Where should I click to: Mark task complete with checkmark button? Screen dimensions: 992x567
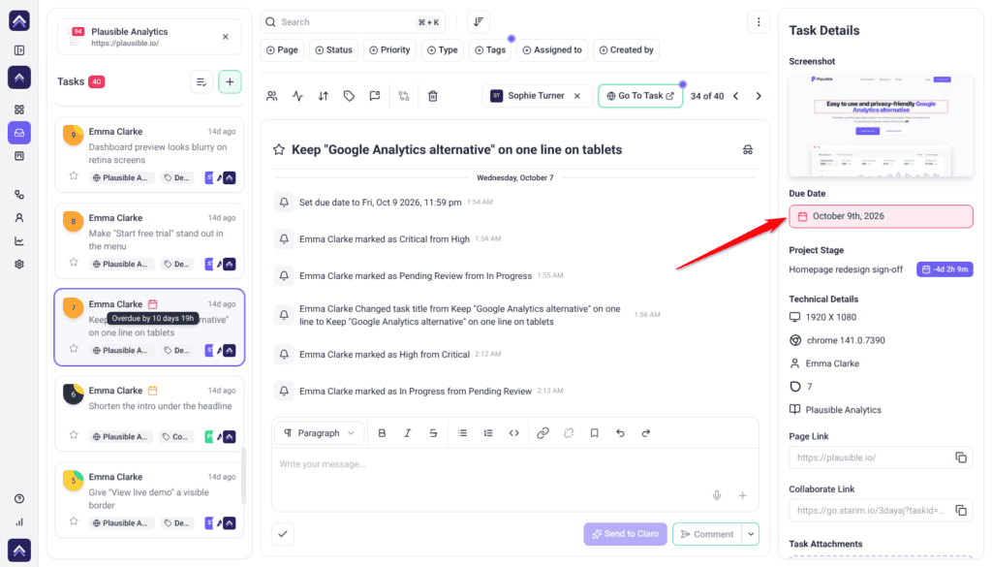tap(283, 534)
